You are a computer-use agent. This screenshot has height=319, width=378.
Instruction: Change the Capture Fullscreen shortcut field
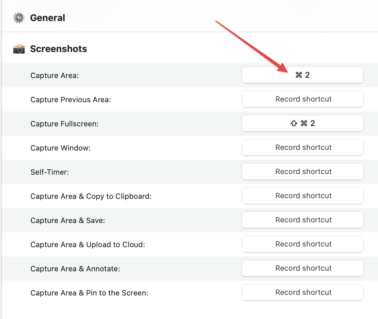[x=302, y=123]
